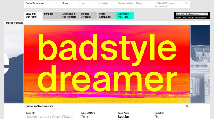Go to the Lab section
The width and height of the screenshot is (214, 119).
pyautogui.click(x=83, y=3)
